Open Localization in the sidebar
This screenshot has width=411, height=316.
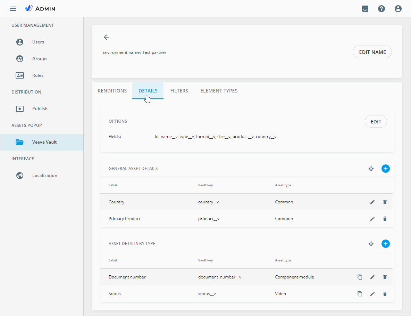44,176
